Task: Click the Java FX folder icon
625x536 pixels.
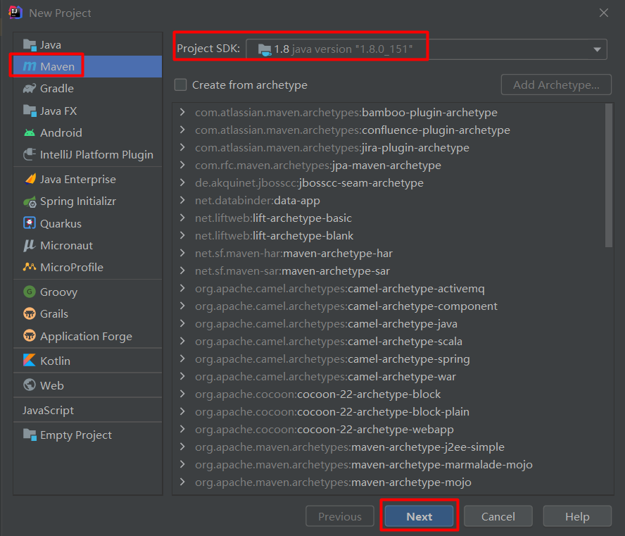Action: tap(30, 111)
